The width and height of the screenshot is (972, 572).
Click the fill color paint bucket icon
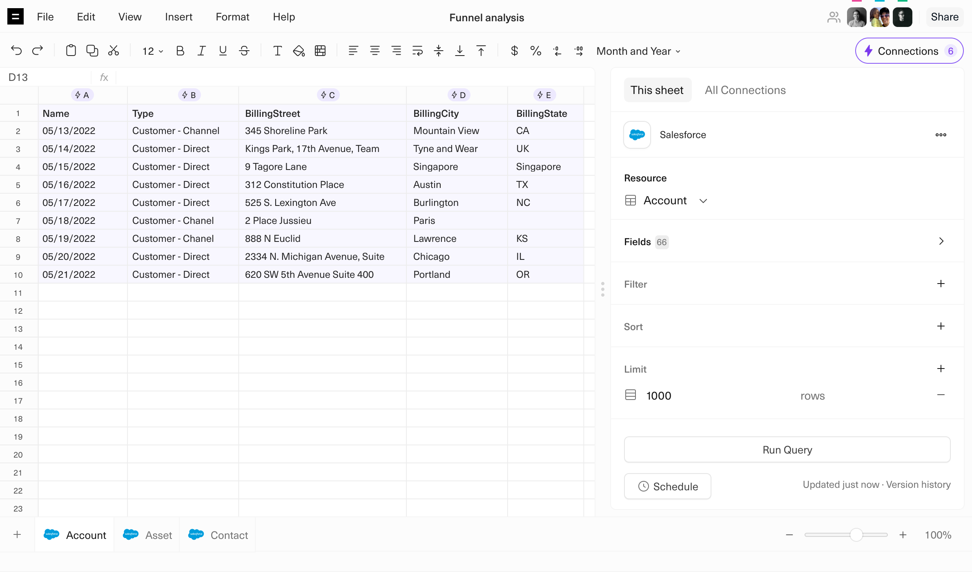(x=299, y=51)
